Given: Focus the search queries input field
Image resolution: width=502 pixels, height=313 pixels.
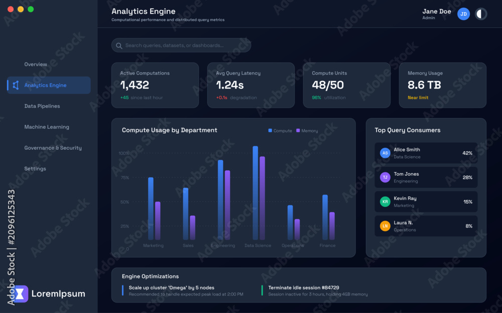Looking at the screenshot, I should (x=181, y=46).
